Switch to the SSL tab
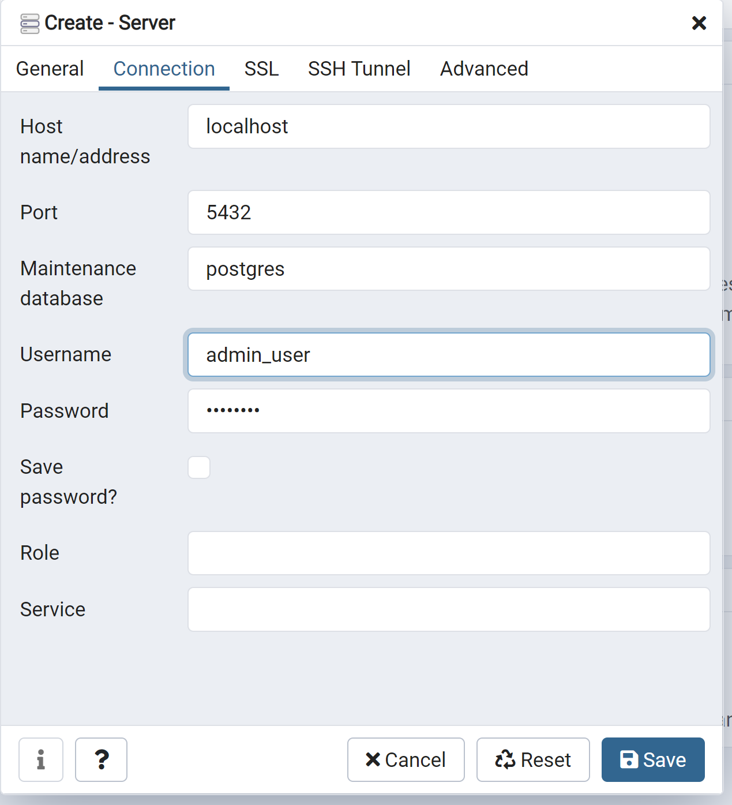 [261, 69]
